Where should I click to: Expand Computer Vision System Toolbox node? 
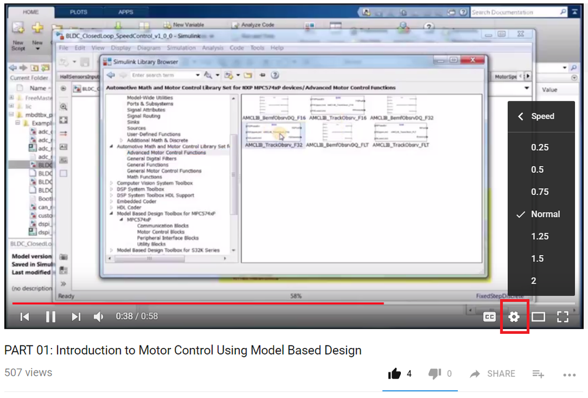111,183
